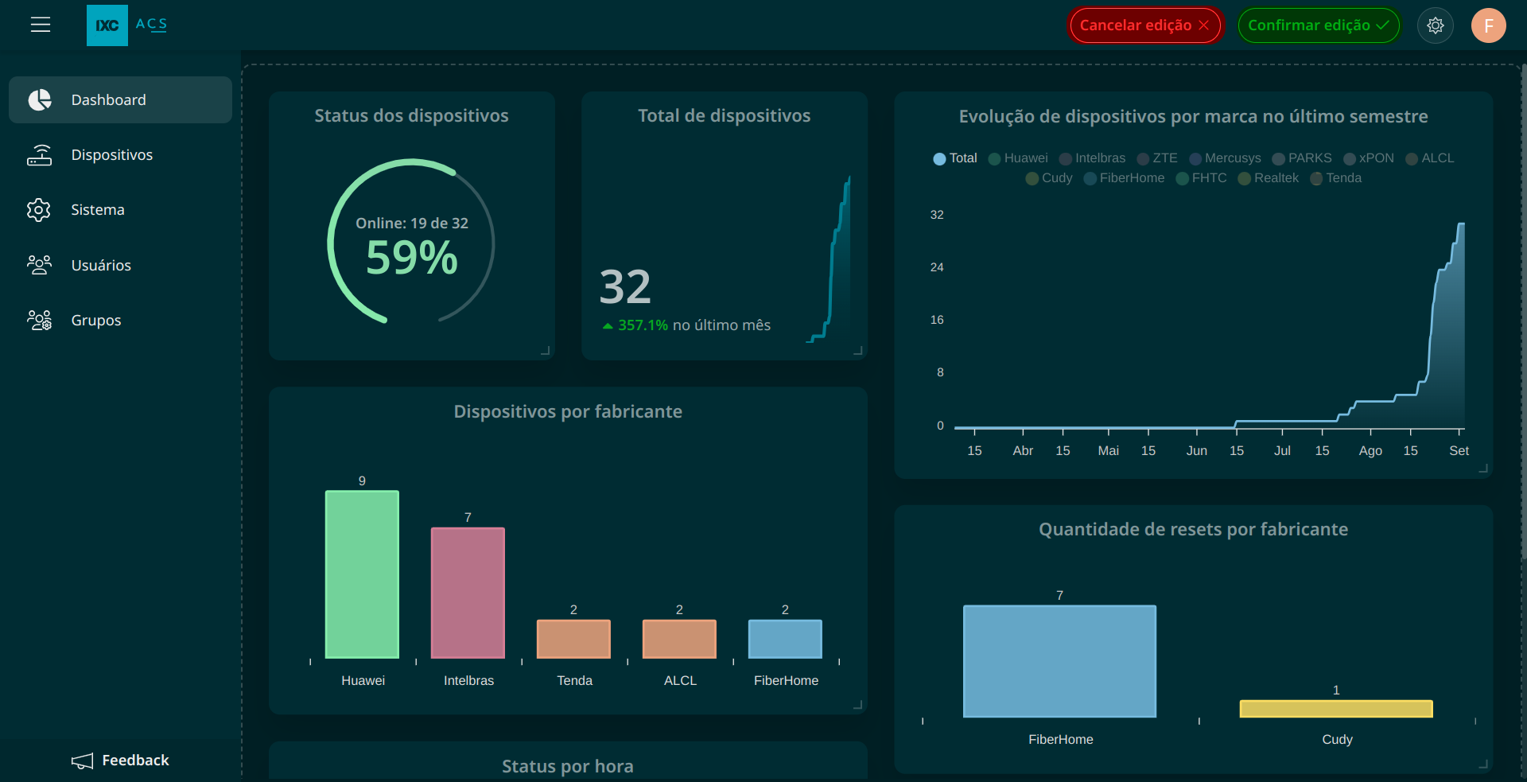Open Sistema in sidebar
Screen dimensions: 1527x782
pos(120,210)
